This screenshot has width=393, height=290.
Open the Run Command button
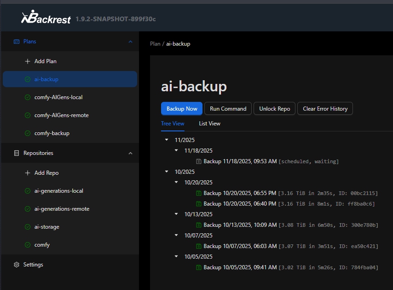(228, 109)
